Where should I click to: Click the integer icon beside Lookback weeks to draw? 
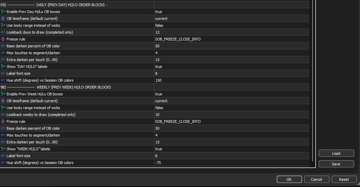(x=3, y=115)
